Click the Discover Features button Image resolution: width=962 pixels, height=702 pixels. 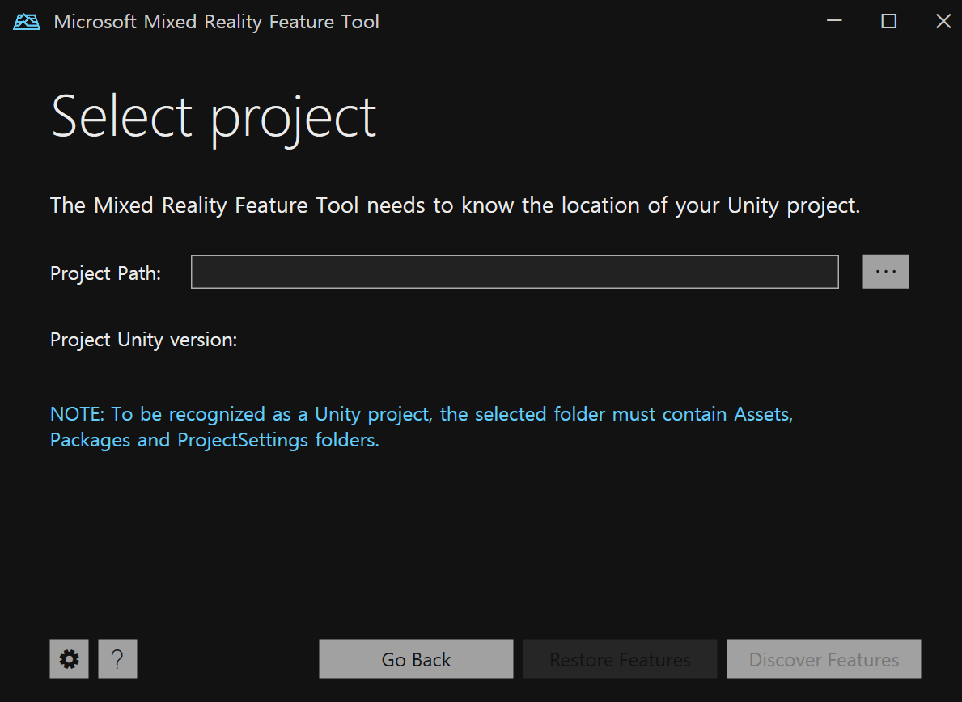824,659
